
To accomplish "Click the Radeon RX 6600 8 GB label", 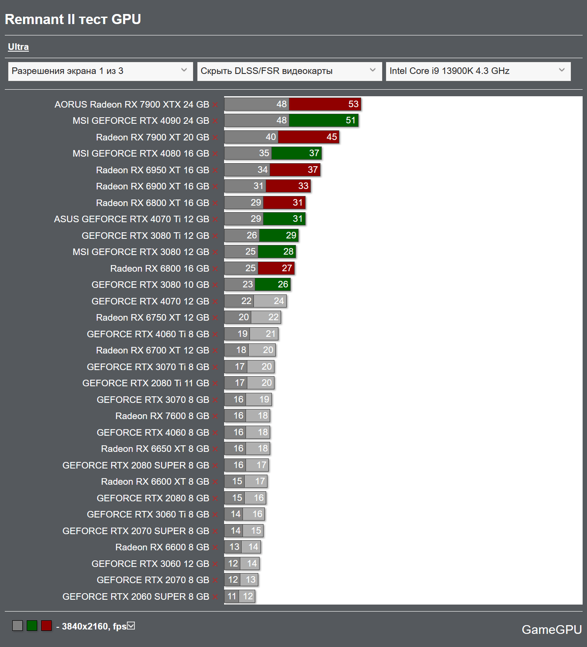I will pos(162,547).
